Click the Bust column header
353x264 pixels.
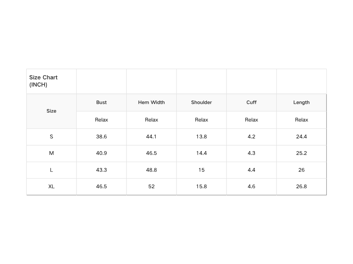coord(101,102)
